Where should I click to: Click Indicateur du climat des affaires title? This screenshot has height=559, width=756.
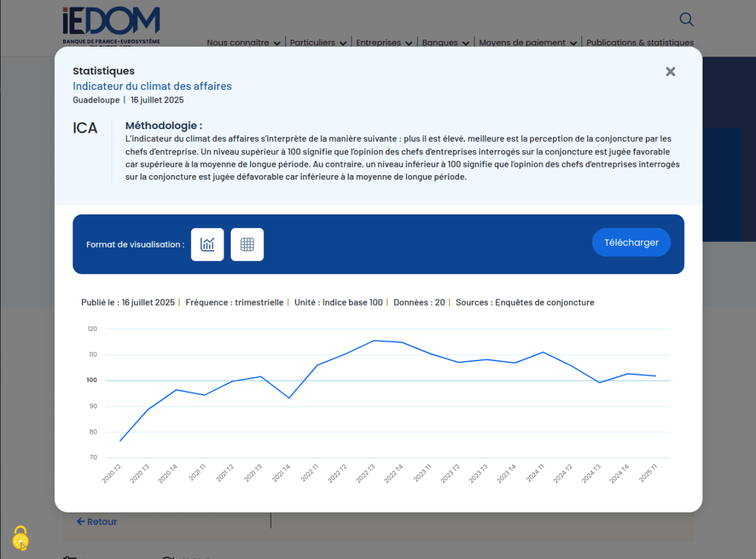tap(152, 86)
